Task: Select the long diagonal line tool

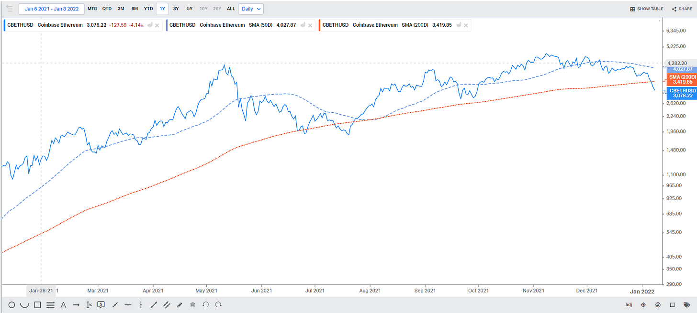Action: 154,304
